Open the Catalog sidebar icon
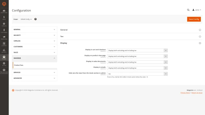This screenshot has width=205, height=115. [4, 25]
